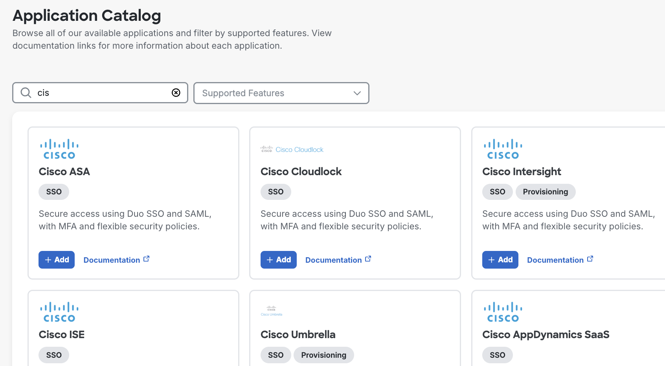Select the Provisioning badge on Cisco Umbrella
The height and width of the screenshot is (366, 665).
323,355
